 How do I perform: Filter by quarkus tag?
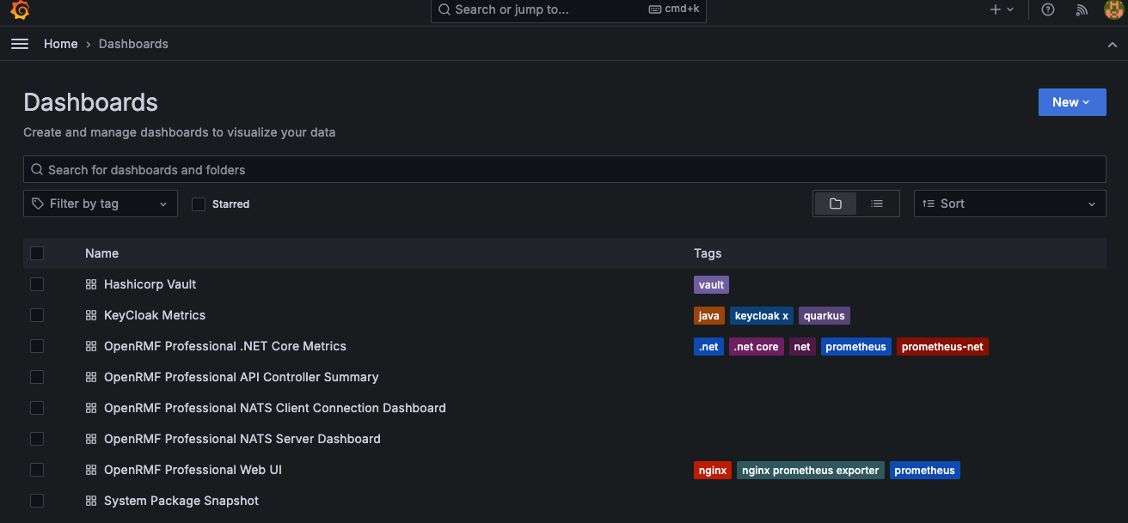(x=825, y=316)
